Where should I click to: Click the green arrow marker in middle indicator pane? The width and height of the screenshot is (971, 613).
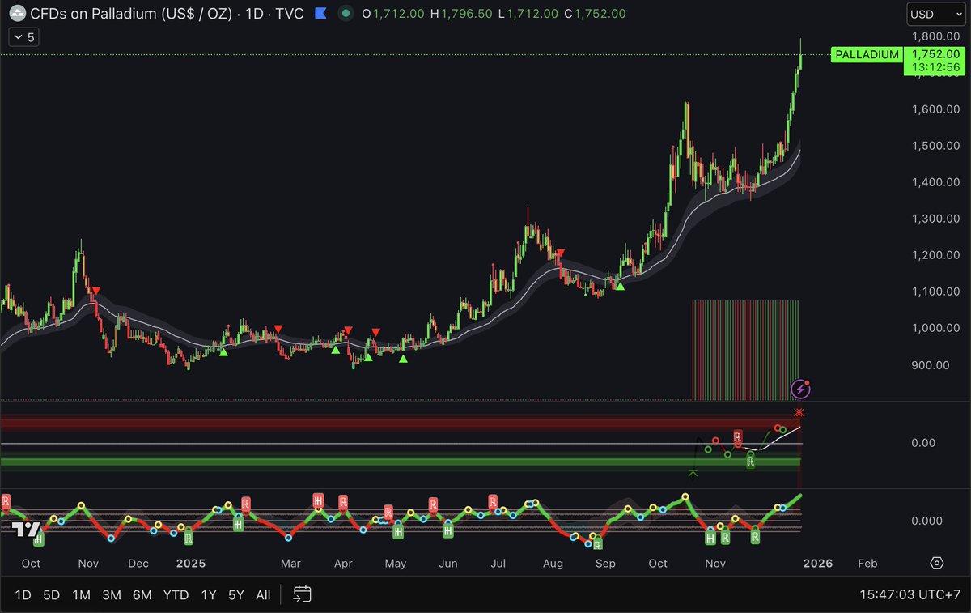693,472
